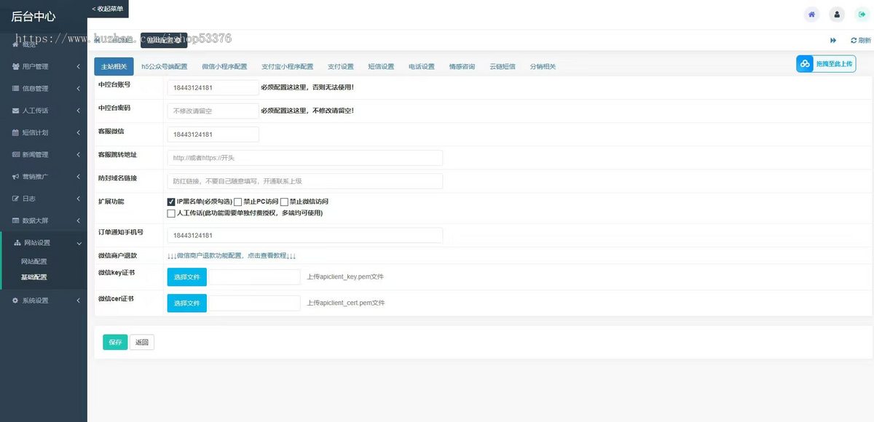The width and height of the screenshot is (874, 422).
Task: Click the 短信计划 calendar icon
Action: coord(16,132)
